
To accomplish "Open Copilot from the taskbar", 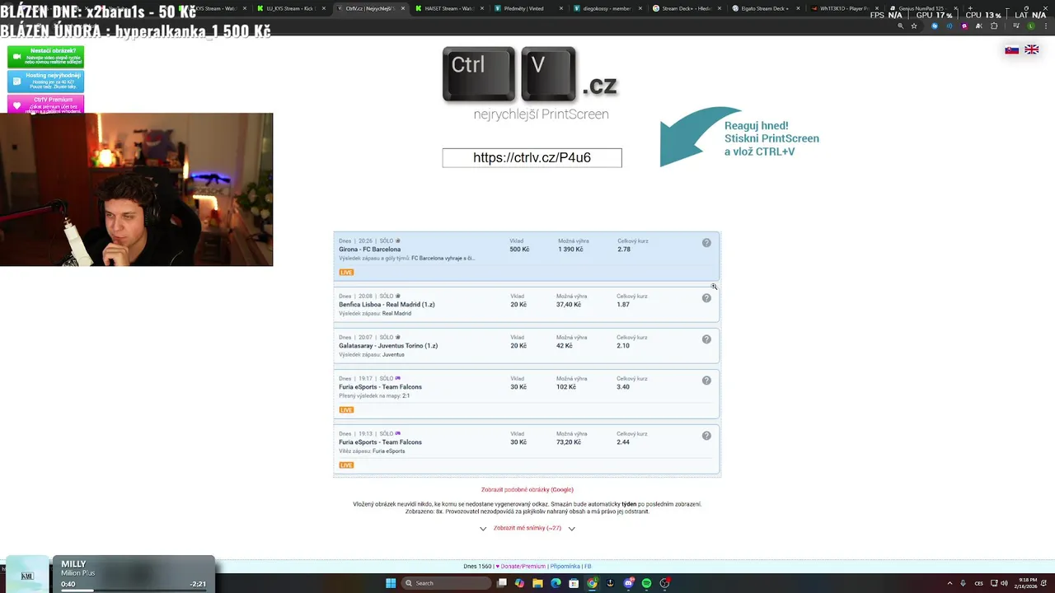I will 519,583.
